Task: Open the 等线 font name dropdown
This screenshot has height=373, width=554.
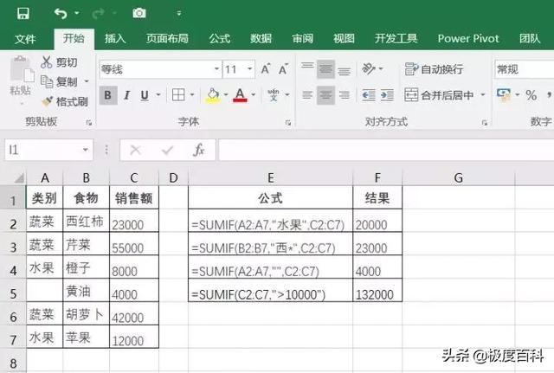Action: click(x=216, y=69)
